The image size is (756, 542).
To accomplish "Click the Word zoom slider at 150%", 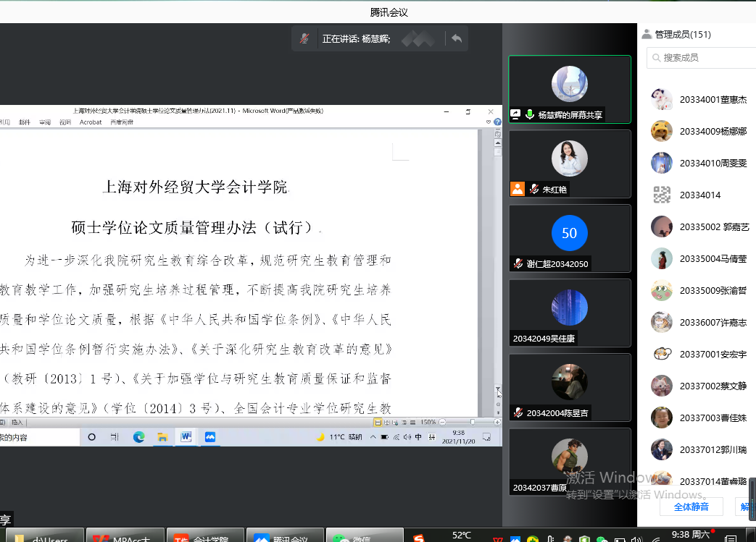I will click(x=472, y=422).
